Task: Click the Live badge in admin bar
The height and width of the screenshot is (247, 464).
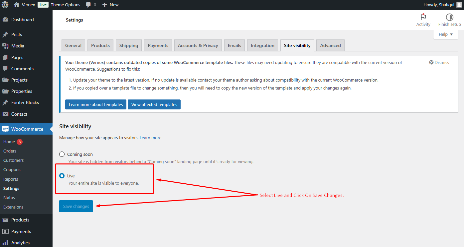Action: pos(43,5)
